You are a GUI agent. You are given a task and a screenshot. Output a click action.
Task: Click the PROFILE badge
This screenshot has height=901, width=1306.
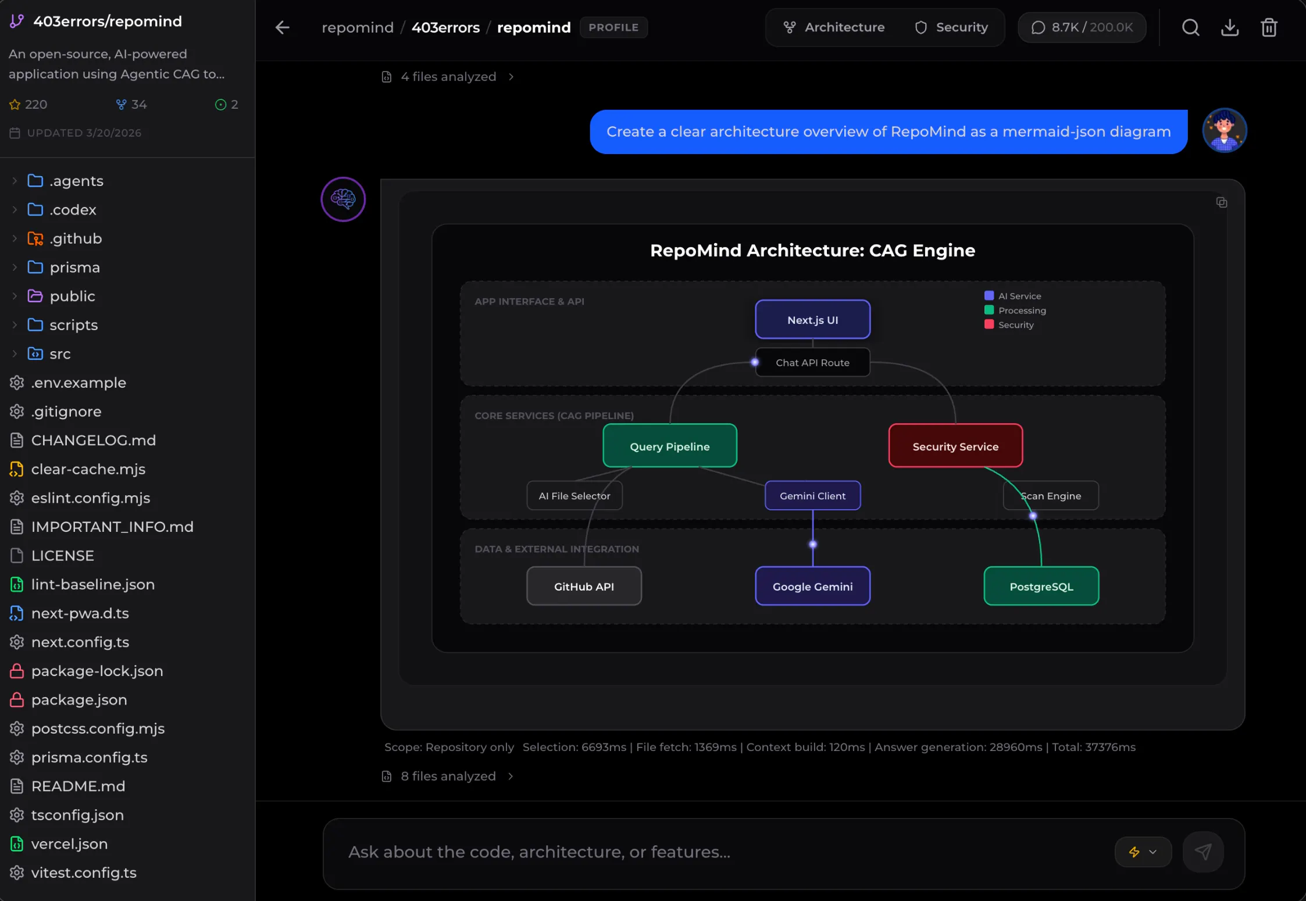613,27
